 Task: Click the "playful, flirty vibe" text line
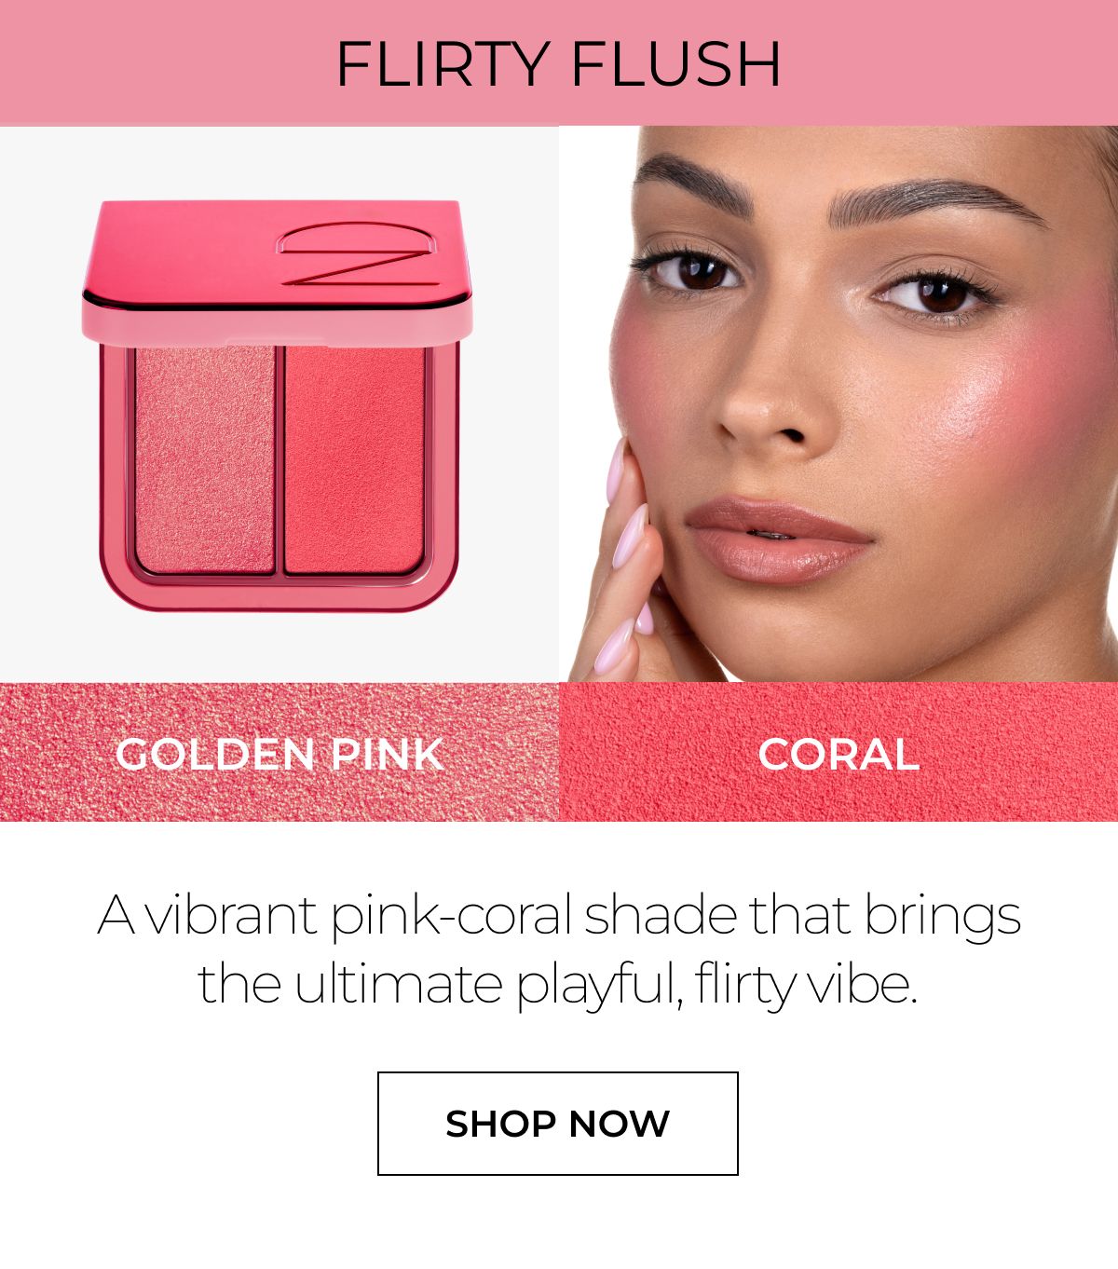[717, 984]
